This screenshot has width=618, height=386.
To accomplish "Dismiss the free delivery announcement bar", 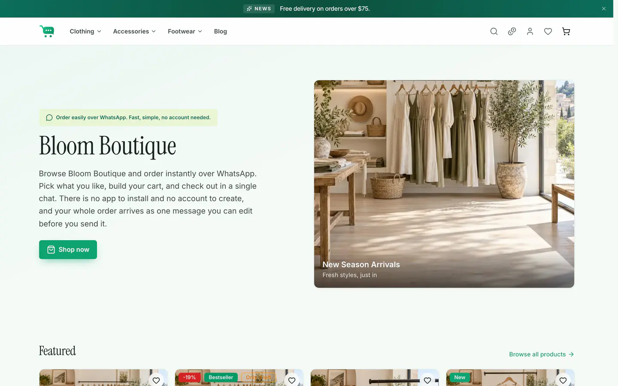I will tap(604, 9).
